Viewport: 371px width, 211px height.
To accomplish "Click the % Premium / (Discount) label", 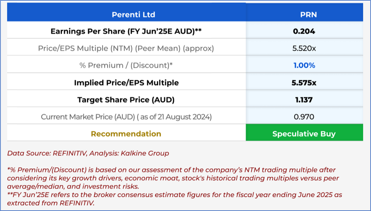I will [126, 65].
